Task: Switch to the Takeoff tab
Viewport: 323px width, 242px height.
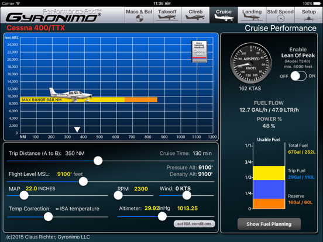Action: 167,15
